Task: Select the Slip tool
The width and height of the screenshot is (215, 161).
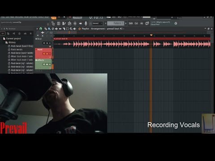Action: click(60, 29)
